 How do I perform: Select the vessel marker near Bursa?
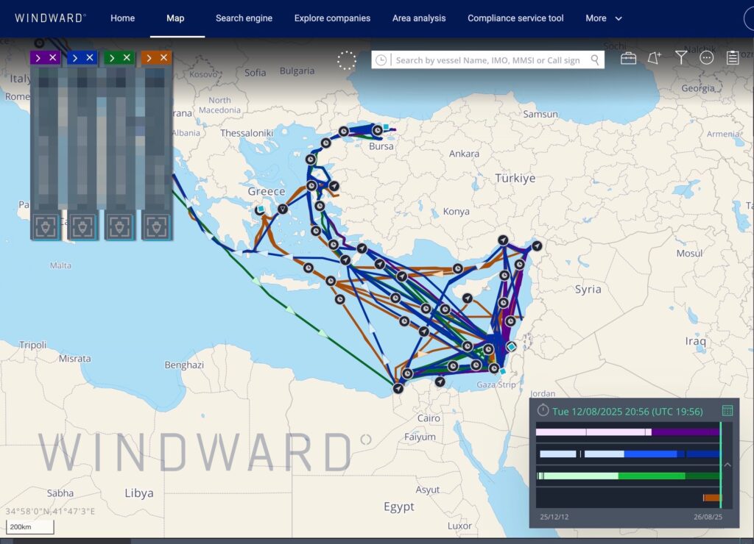(x=378, y=130)
